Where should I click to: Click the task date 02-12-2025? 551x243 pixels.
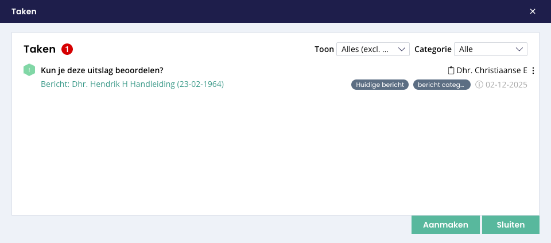506,85
